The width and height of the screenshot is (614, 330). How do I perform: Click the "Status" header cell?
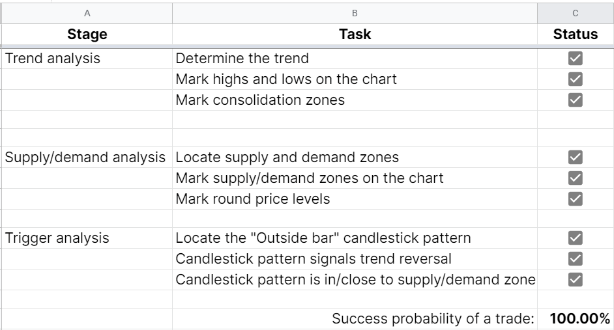point(576,34)
